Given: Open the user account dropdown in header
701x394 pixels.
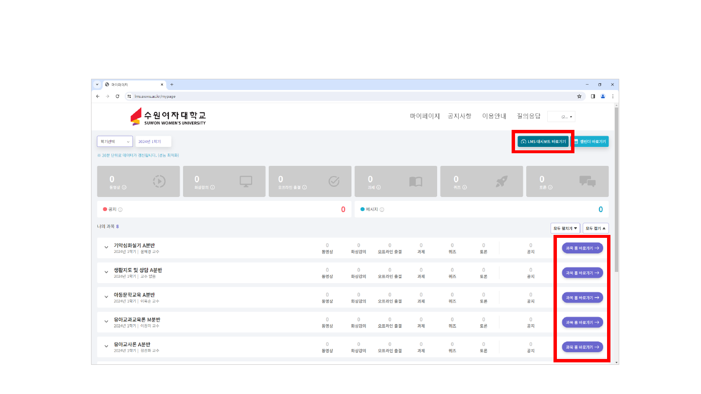Looking at the screenshot, I should tap(561, 117).
